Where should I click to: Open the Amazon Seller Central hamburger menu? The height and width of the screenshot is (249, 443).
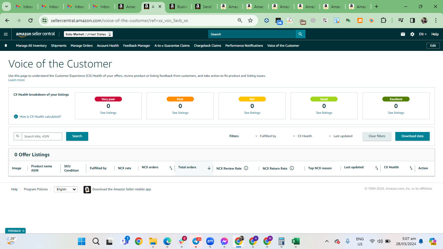click(x=6, y=34)
